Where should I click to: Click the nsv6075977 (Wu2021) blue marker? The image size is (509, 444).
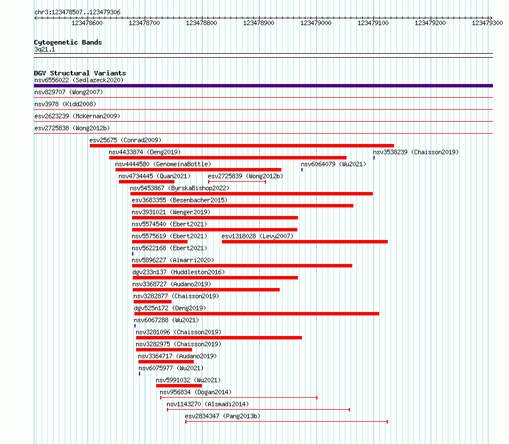(x=140, y=374)
